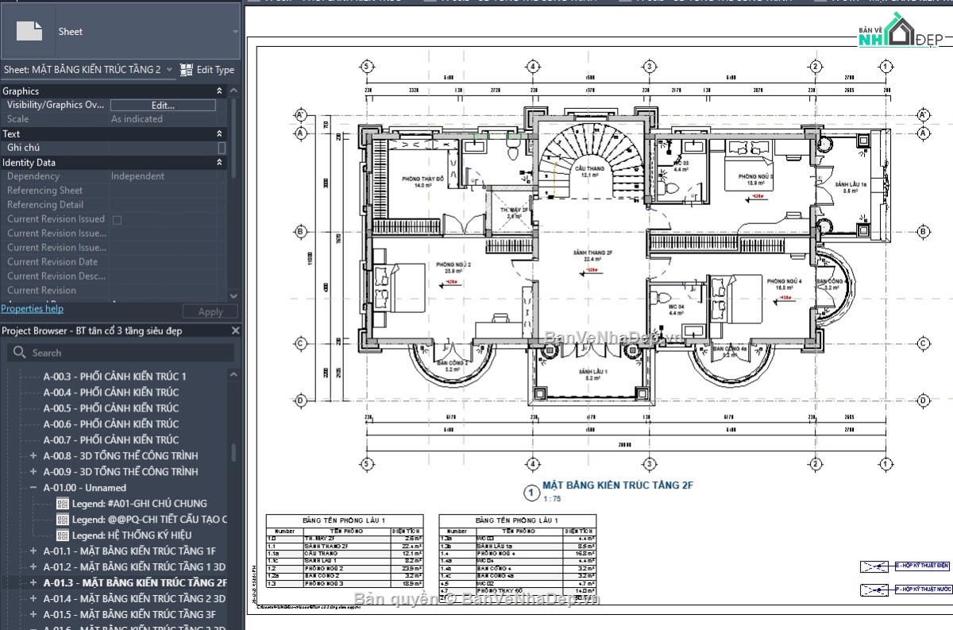Click grid bubble 2 above the plan
The image size is (953, 630).
tap(814, 66)
